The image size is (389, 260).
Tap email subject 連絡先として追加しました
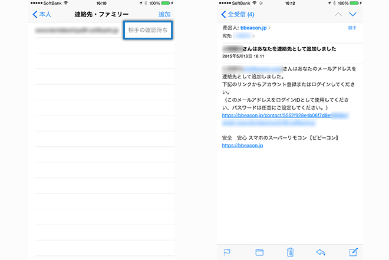click(x=279, y=49)
